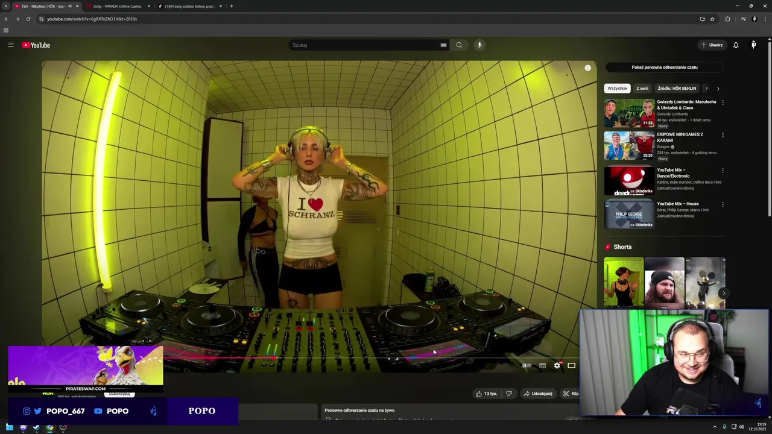Viewport: 772px width, 434px height.
Task: Open the on-screen keyboard icon in search box
Action: pyautogui.click(x=443, y=45)
